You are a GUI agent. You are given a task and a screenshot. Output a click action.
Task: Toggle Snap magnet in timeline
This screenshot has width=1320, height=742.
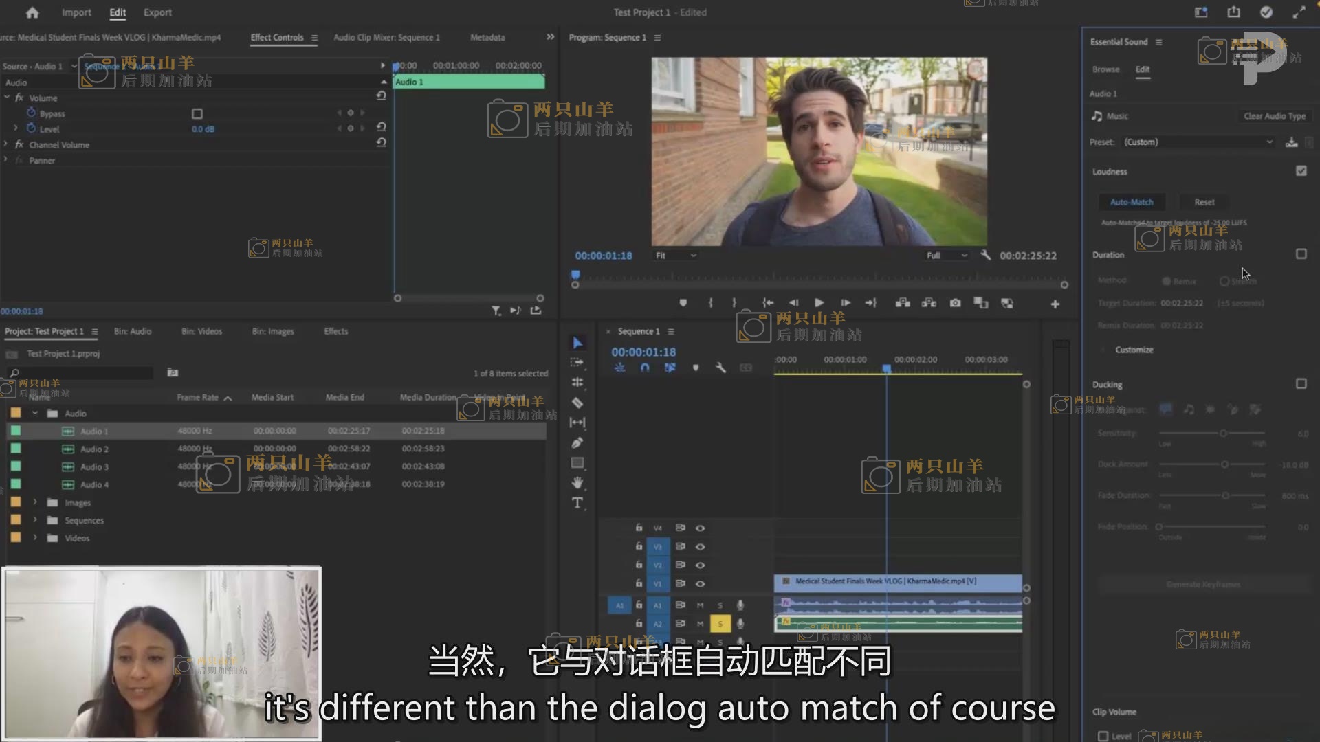click(x=645, y=368)
